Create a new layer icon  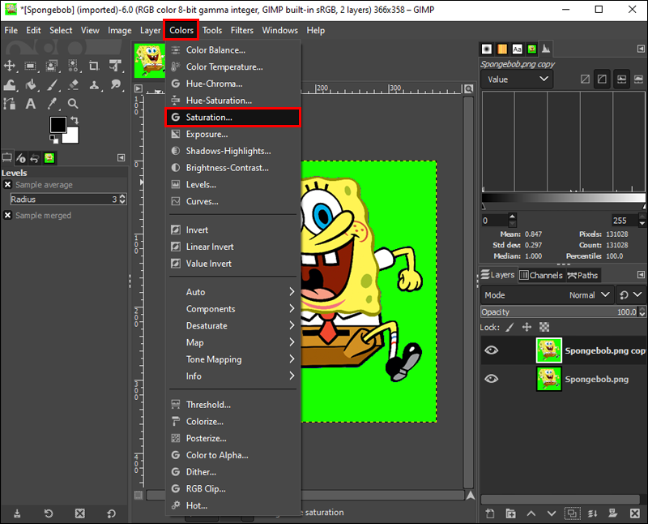(490, 513)
